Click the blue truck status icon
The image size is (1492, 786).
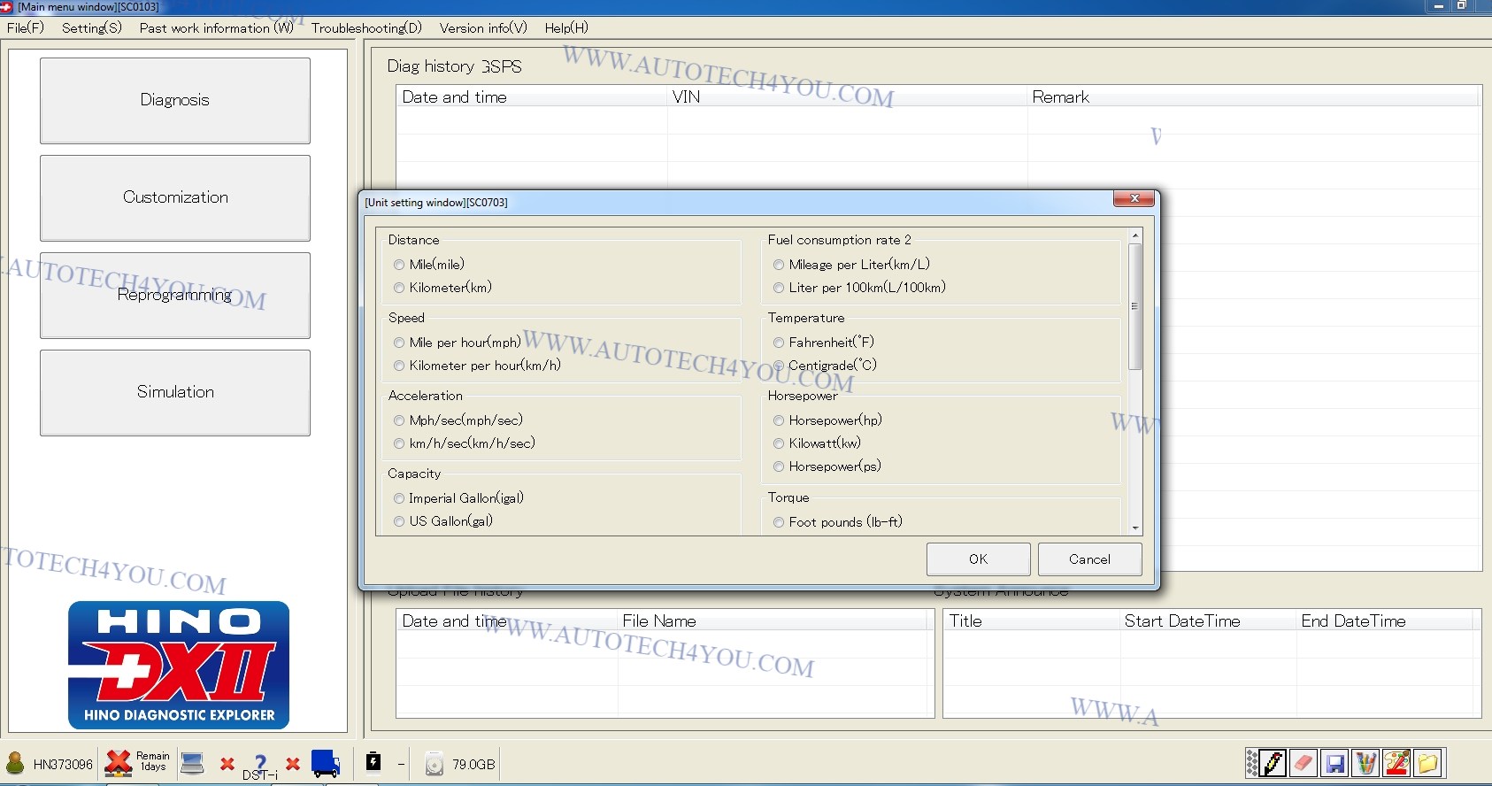click(x=326, y=764)
